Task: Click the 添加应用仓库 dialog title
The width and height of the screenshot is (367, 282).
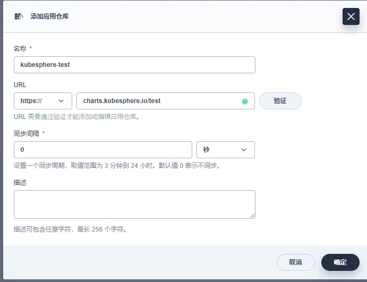Action: click(49, 16)
